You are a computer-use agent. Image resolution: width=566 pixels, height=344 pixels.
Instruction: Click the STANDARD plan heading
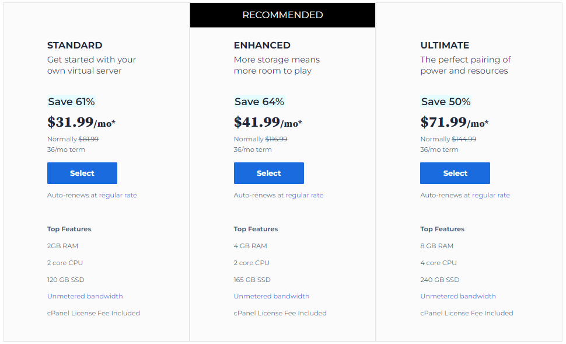pyautogui.click(x=75, y=45)
